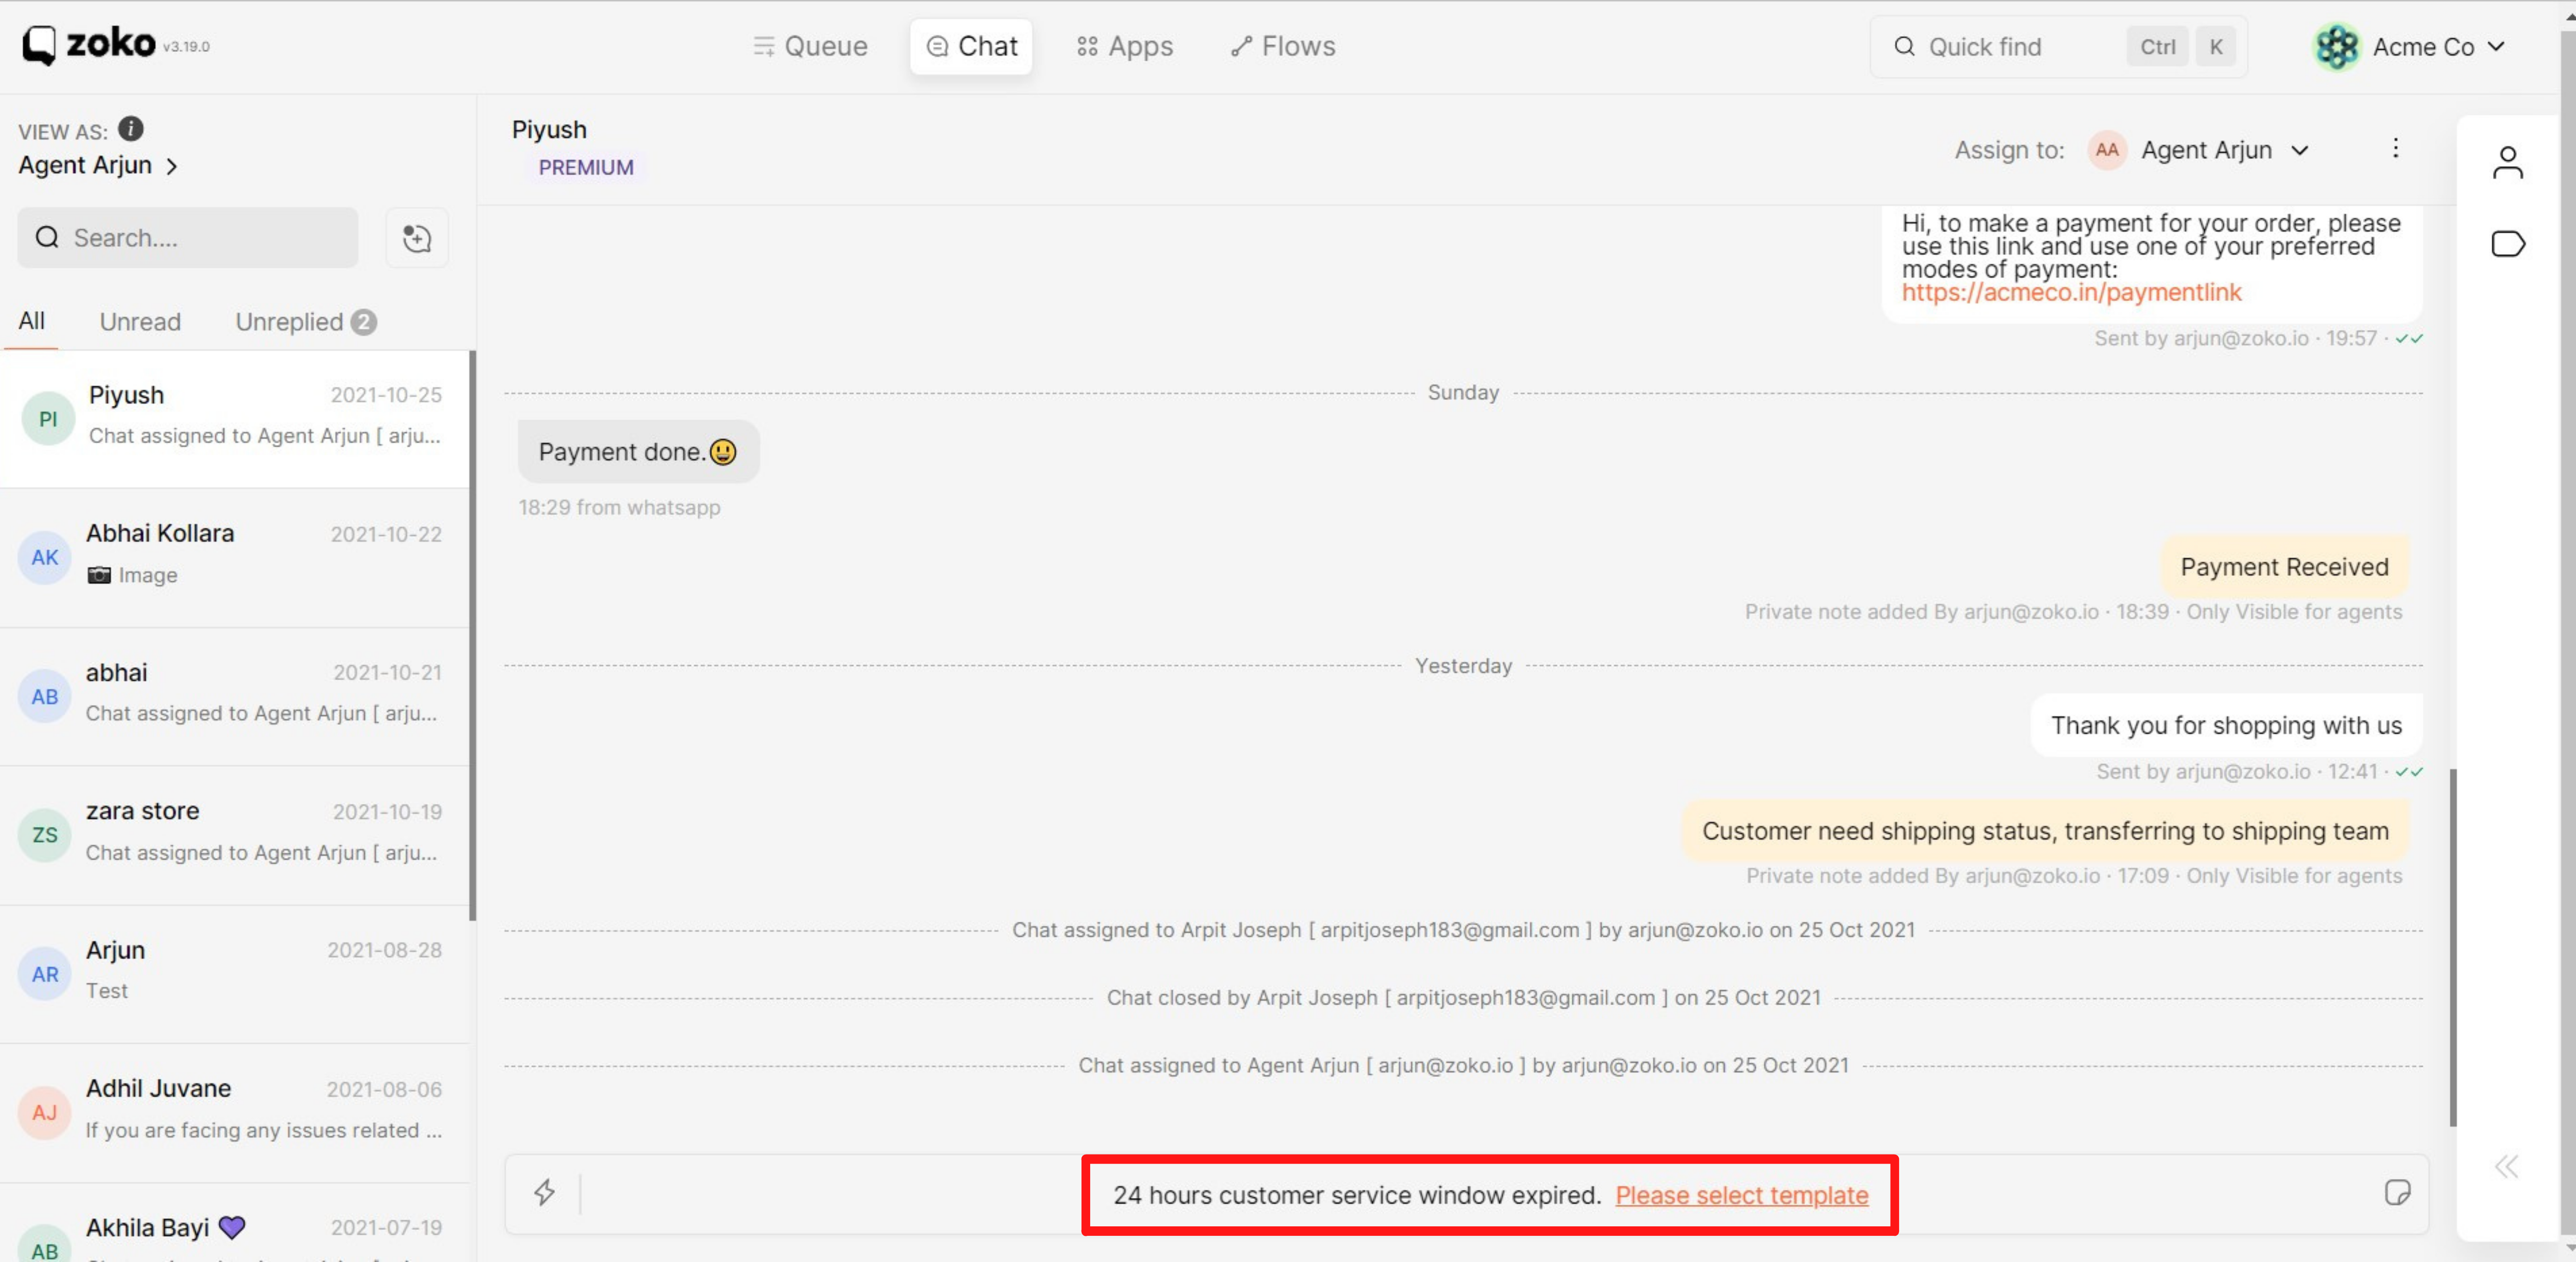Open the Piyush conversation
Screen dimensions: 2576x1262
tap(235, 419)
